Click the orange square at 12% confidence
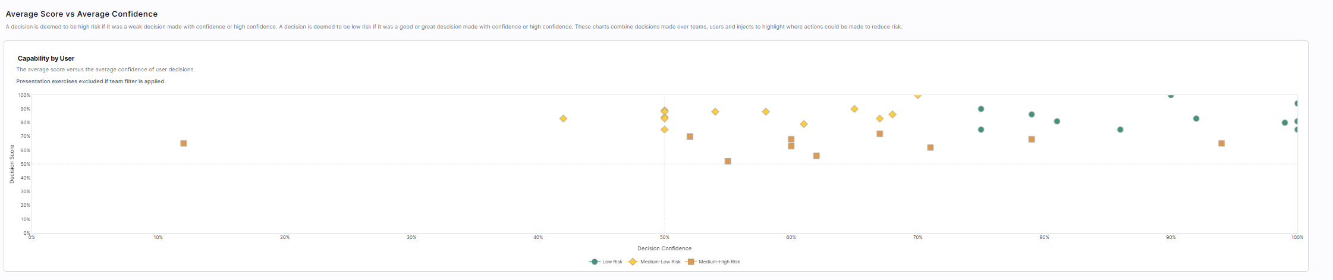1333x280 pixels. [184, 143]
